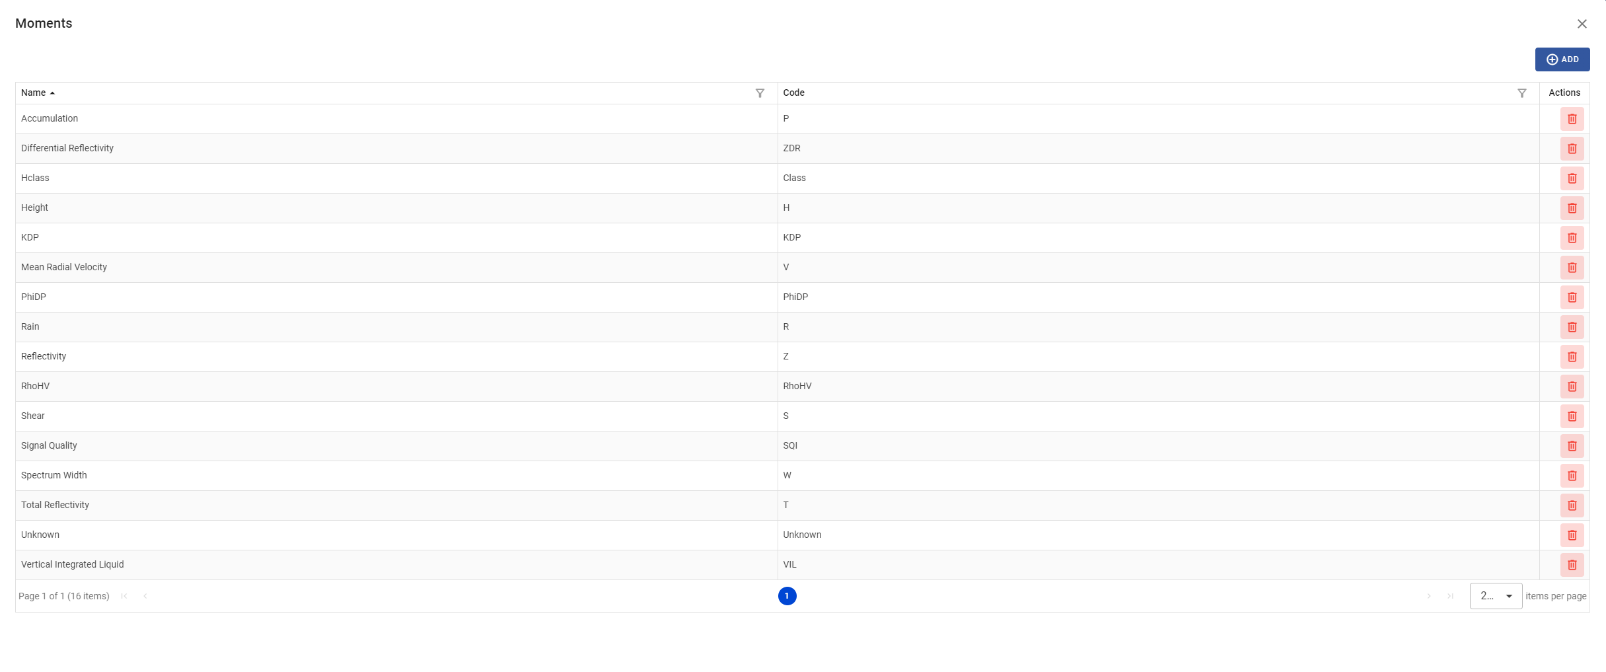
Task: Sort by the Code column header
Action: [793, 93]
